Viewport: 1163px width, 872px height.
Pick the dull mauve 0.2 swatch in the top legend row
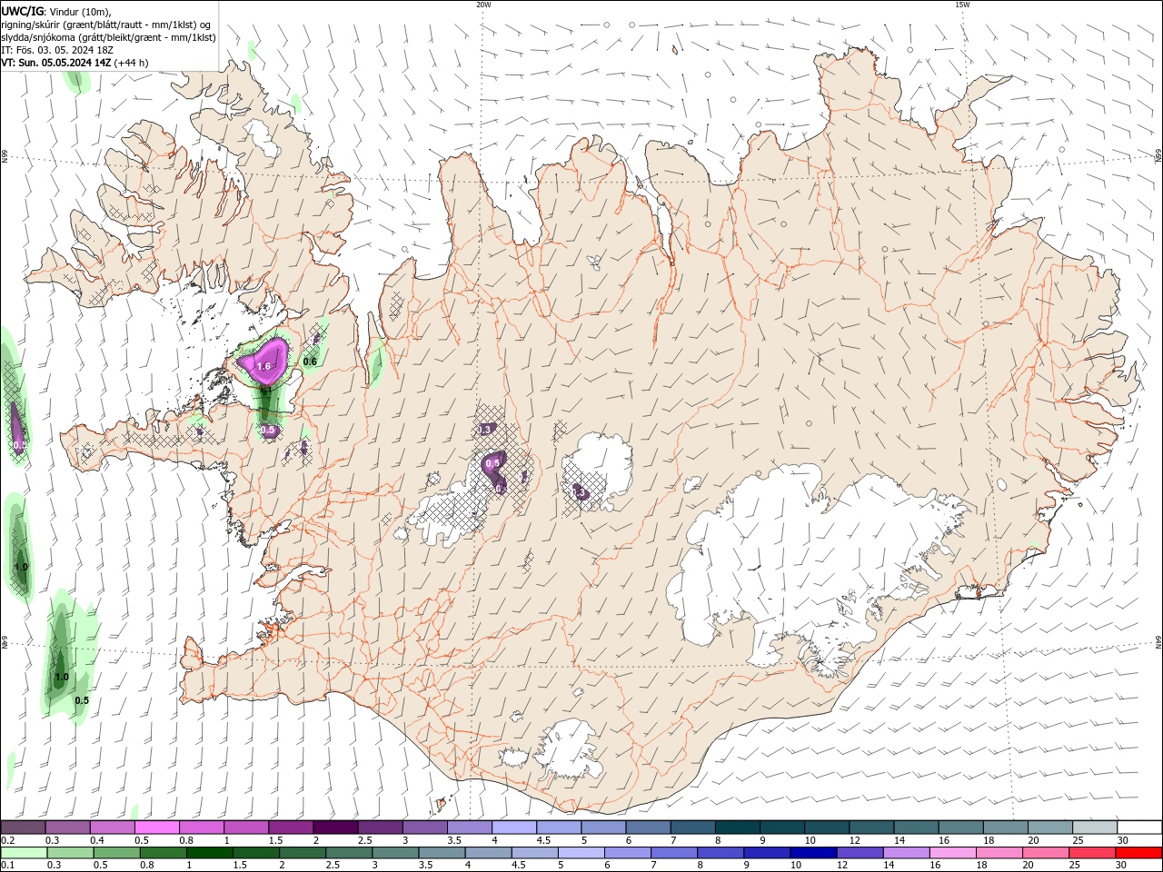(23, 827)
